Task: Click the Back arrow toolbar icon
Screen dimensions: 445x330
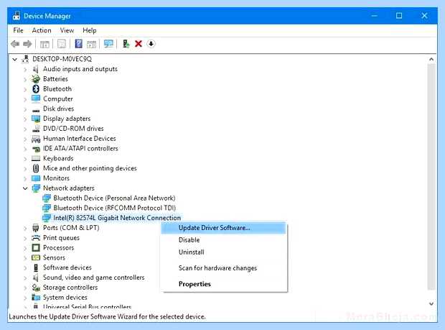Action: [15, 44]
